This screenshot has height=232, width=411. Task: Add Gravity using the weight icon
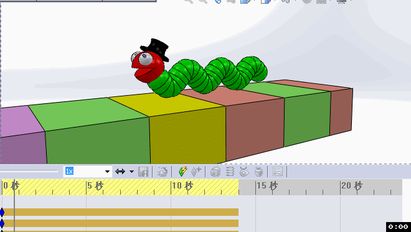(x=258, y=172)
